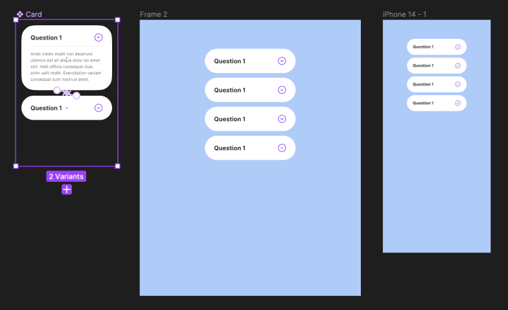Expand third Question 1 chevron in Frame 2
Screen dimensions: 508x310
(x=282, y=119)
